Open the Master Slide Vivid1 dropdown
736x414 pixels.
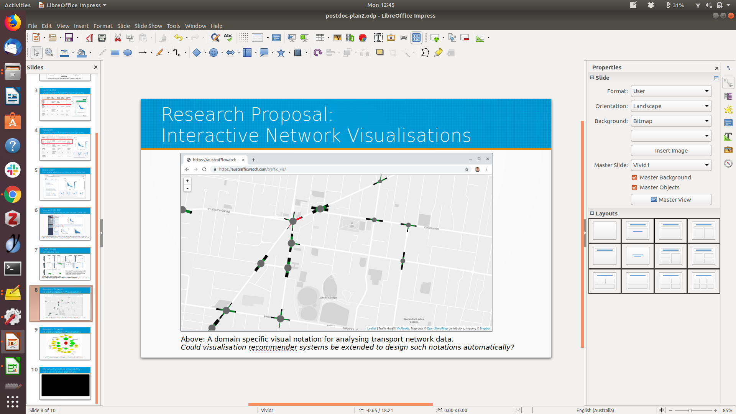[671, 165]
